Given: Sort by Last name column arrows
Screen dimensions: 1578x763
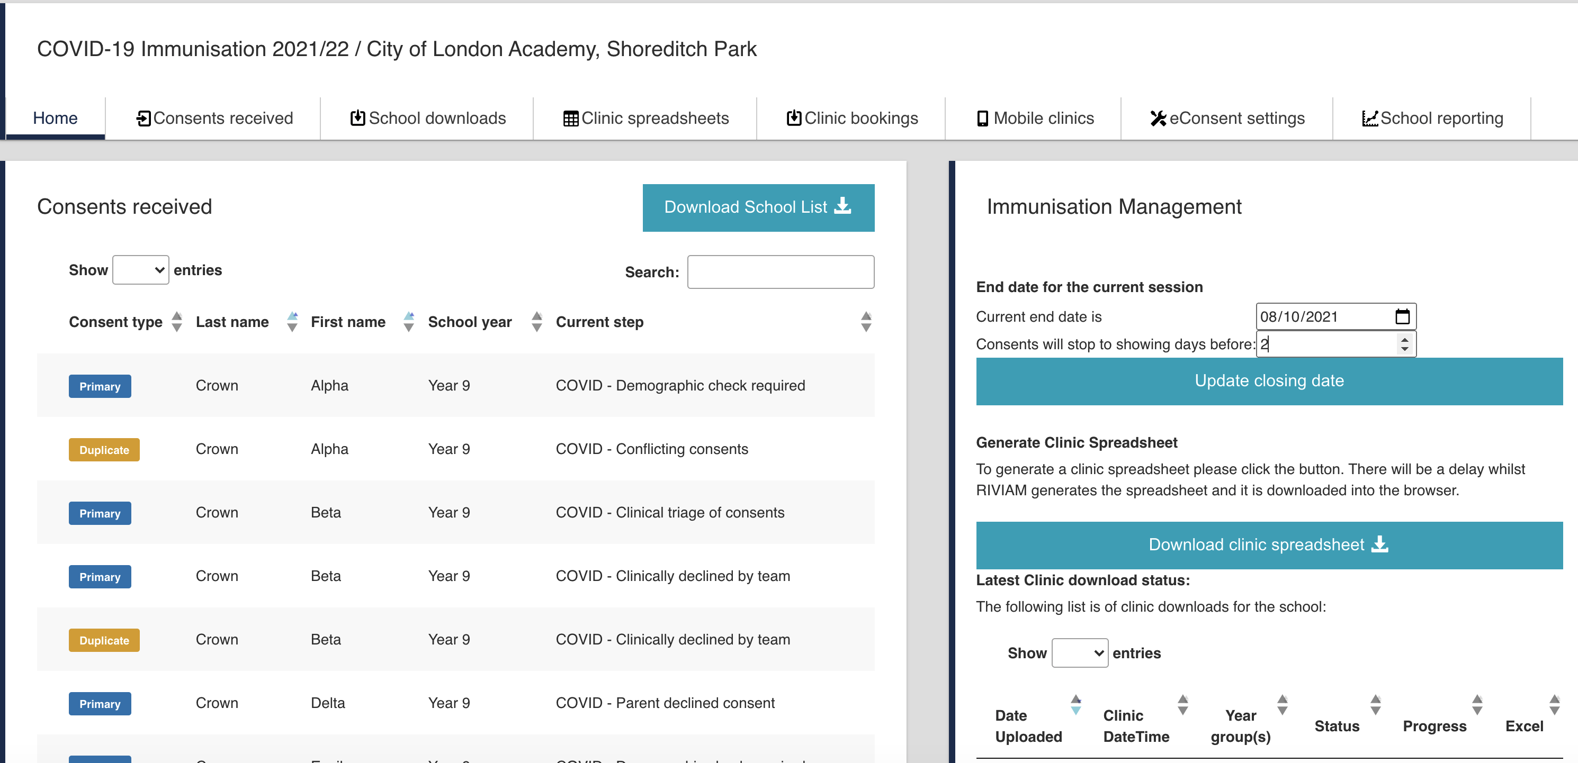Looking at the screenshot, I should click(x=292, y=321).
